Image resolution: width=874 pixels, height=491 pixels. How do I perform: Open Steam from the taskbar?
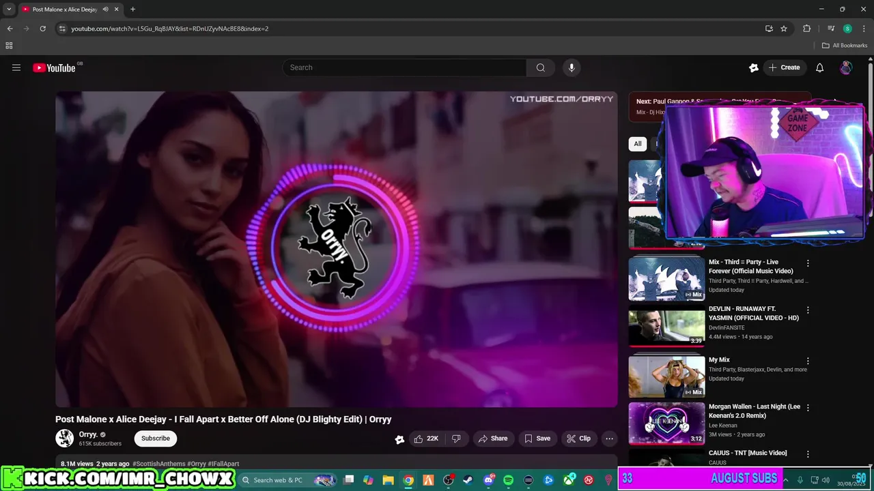pyautogui.click(x=468, y=480)
